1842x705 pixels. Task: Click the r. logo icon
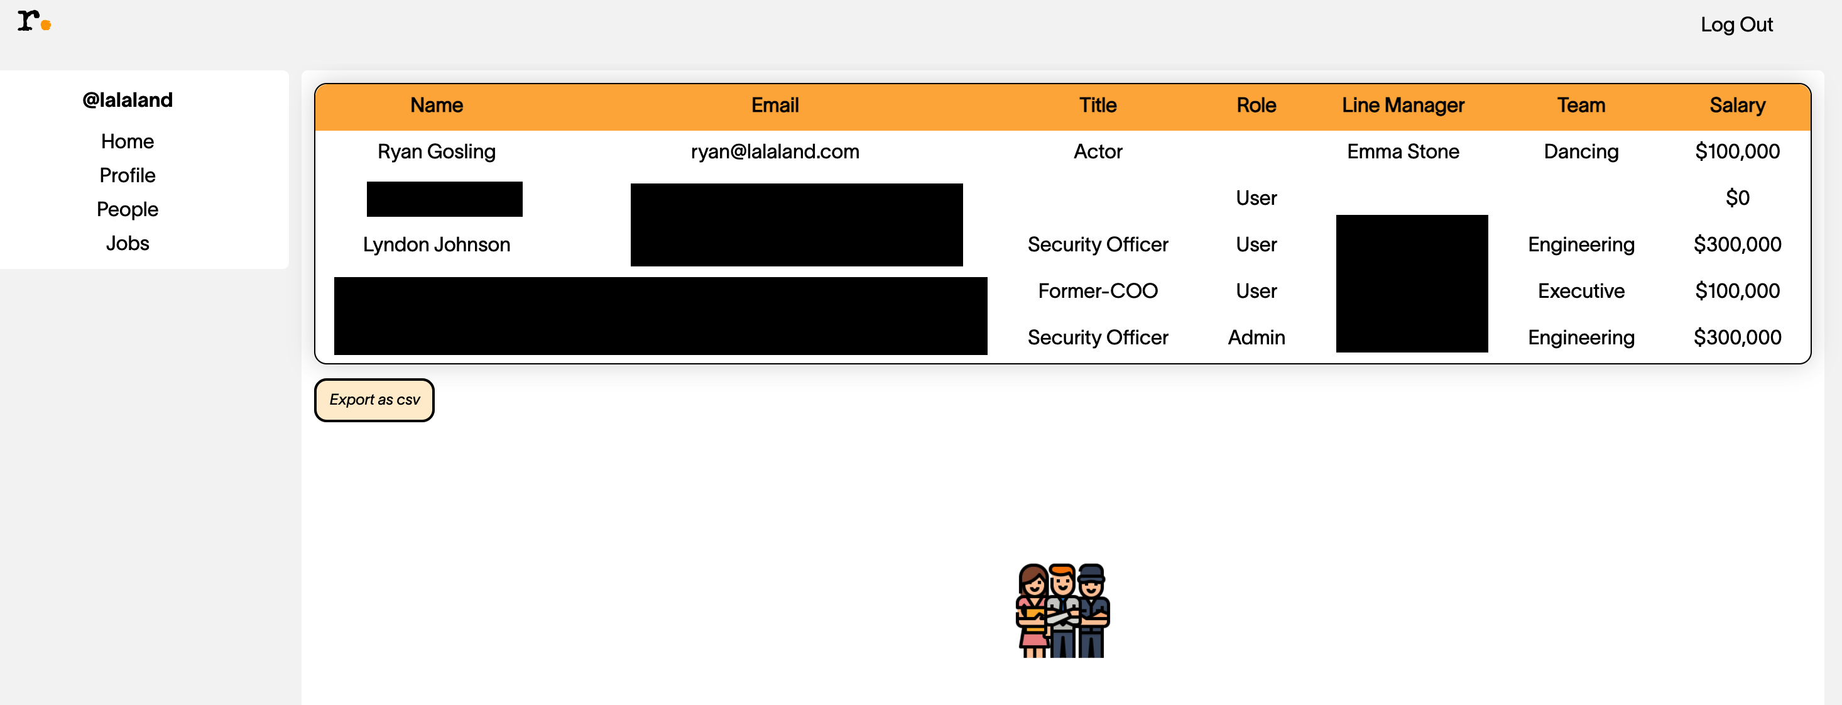point(33,21)
